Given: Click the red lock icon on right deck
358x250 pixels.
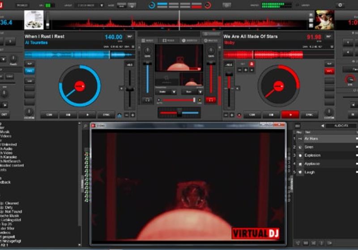Looking at the screenshot, I should point(252,64).
